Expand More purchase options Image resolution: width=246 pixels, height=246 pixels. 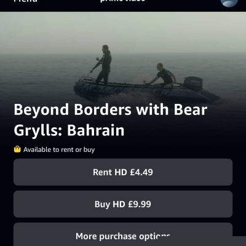[x=123, y=234]
